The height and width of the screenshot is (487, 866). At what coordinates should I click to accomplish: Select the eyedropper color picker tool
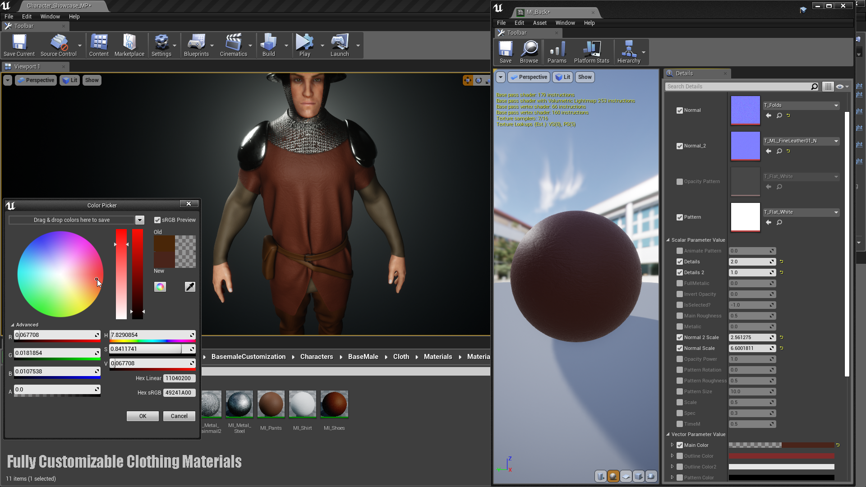tap(190, 287)
